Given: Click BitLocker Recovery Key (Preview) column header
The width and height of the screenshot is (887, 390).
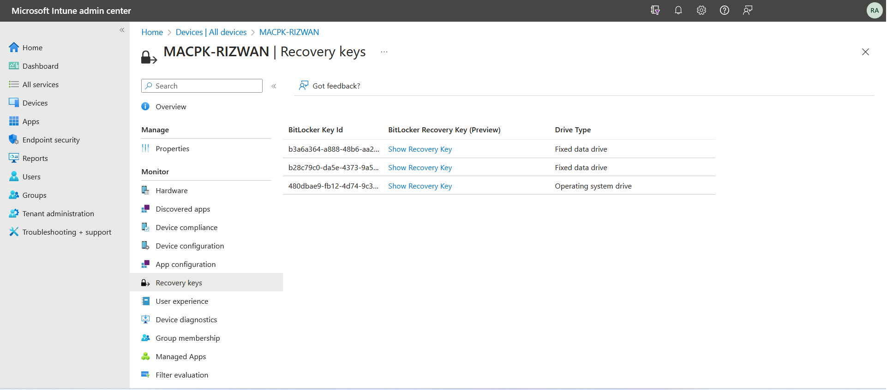Looking at the screenshot, I should click(x=444, y=130).
